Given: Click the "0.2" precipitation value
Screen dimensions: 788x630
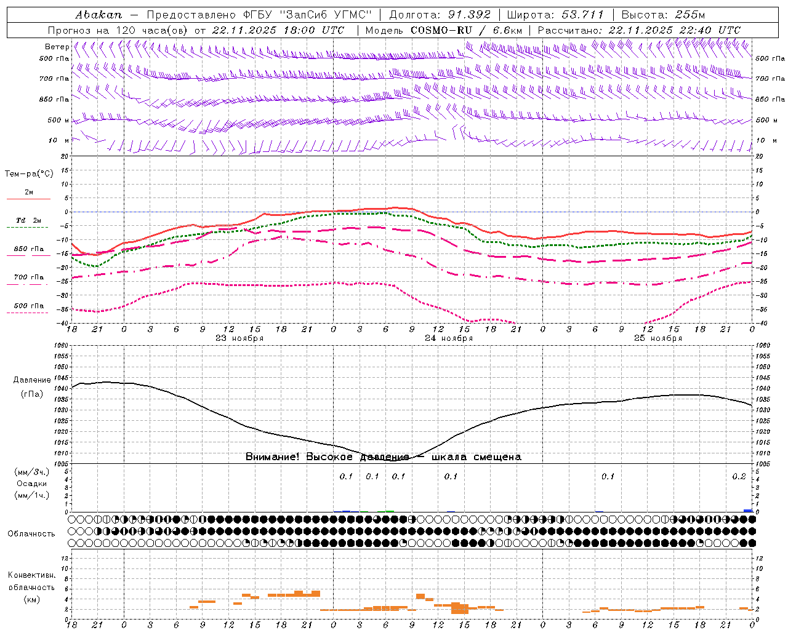Looking at the screenshot, I should click(739, 477).
